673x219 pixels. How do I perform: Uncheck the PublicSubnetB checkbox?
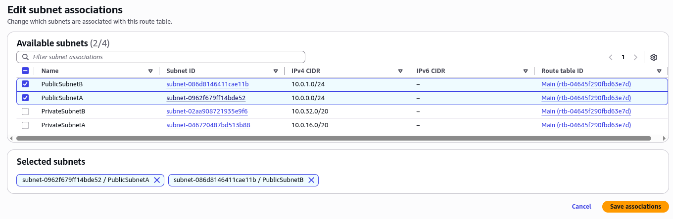[25, 84]
